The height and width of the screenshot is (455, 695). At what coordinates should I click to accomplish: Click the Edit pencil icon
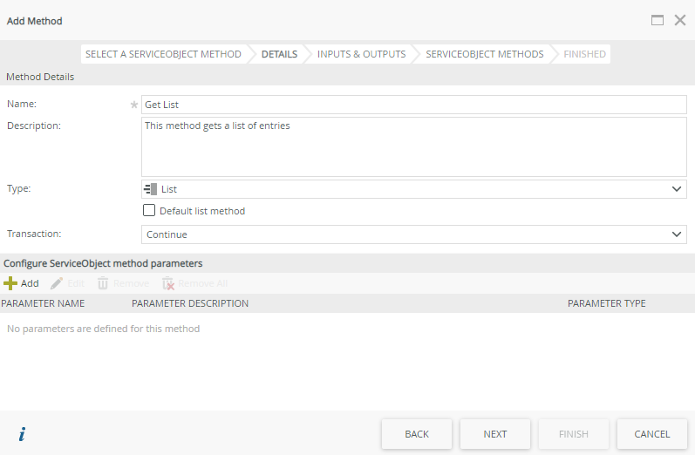coord(57,283)
